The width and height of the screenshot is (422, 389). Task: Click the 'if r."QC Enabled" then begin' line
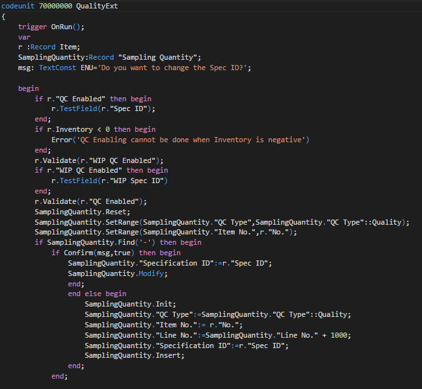(x=93, y=99)
